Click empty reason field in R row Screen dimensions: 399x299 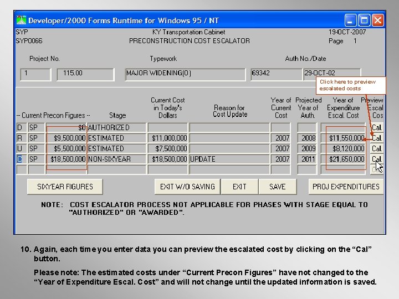[229, 138]
